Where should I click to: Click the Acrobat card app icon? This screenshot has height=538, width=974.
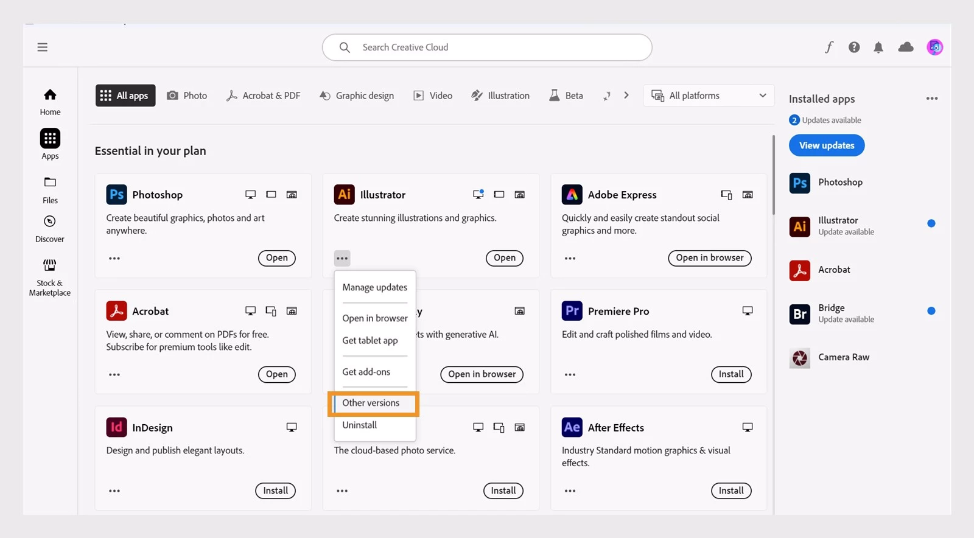coord(116,310)
